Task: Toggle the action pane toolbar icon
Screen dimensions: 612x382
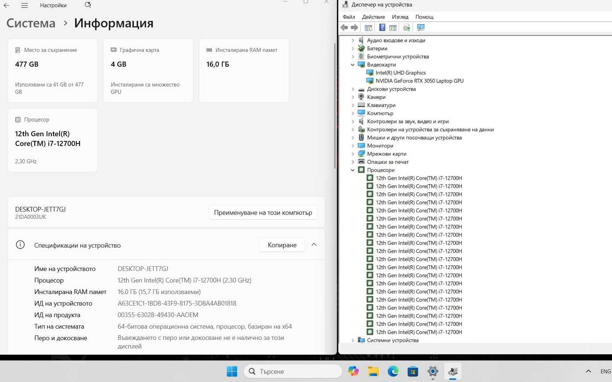Action: click(393, 27)
